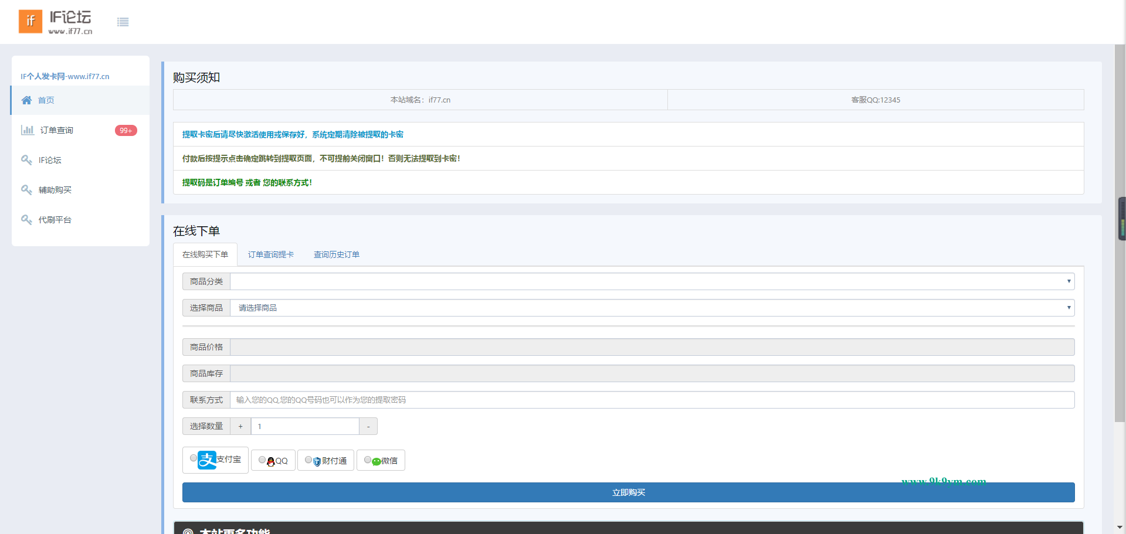Select the 微信 payment radio button
Viewport: 1126px width, 534px height.
coord(368,460)
